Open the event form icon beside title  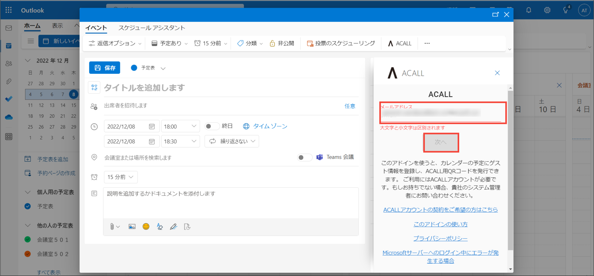point(94,88)
